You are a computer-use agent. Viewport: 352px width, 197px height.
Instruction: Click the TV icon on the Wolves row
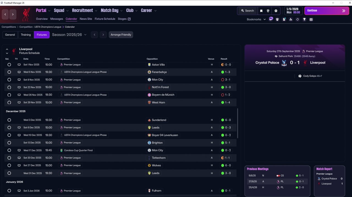19,165
